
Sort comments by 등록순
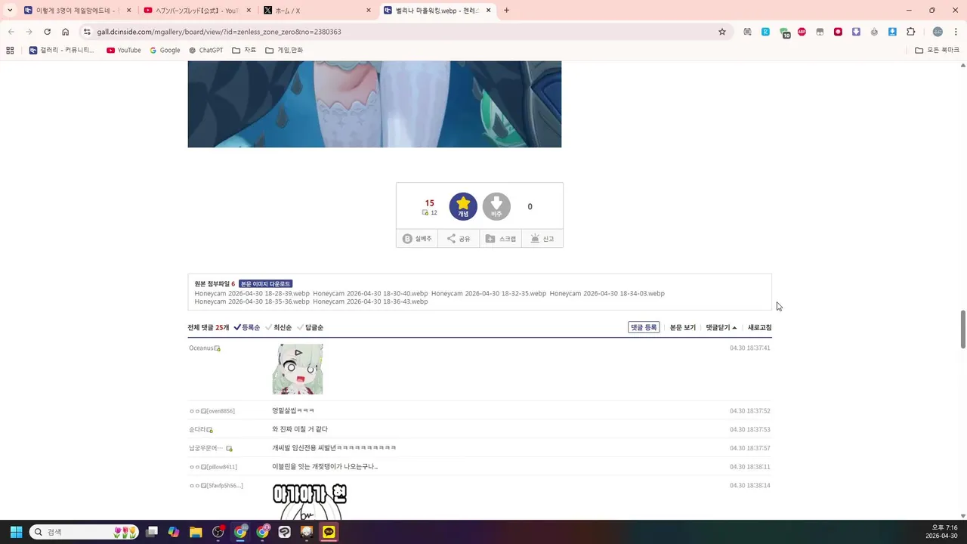(247, 328)
